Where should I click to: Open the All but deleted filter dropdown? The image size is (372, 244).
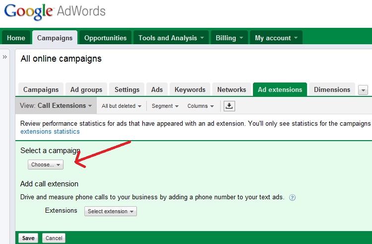pos(122,106)
